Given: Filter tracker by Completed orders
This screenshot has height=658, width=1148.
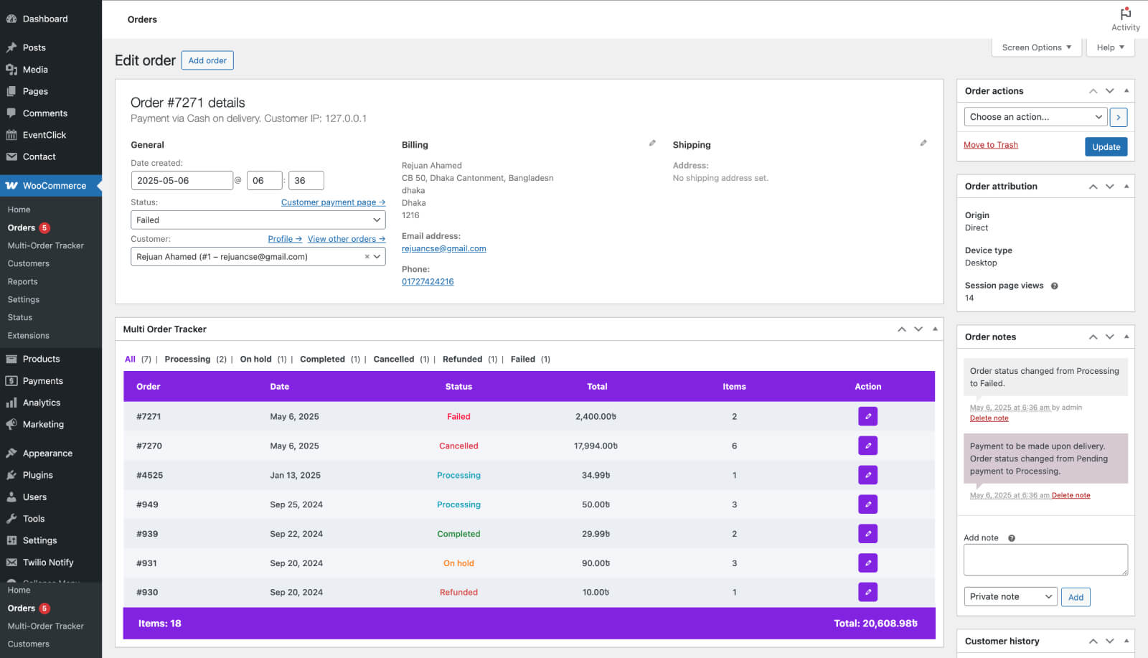Looking at the screenshot, I should tap(322, 359).
